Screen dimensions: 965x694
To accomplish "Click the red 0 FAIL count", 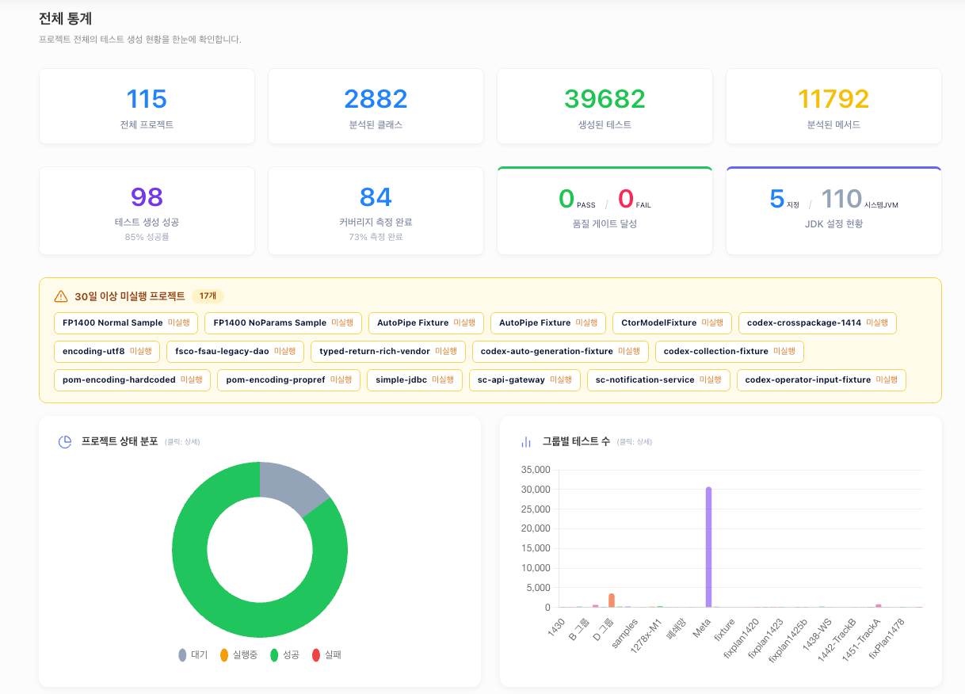I will pyautogui.click(x=634, y=199).
